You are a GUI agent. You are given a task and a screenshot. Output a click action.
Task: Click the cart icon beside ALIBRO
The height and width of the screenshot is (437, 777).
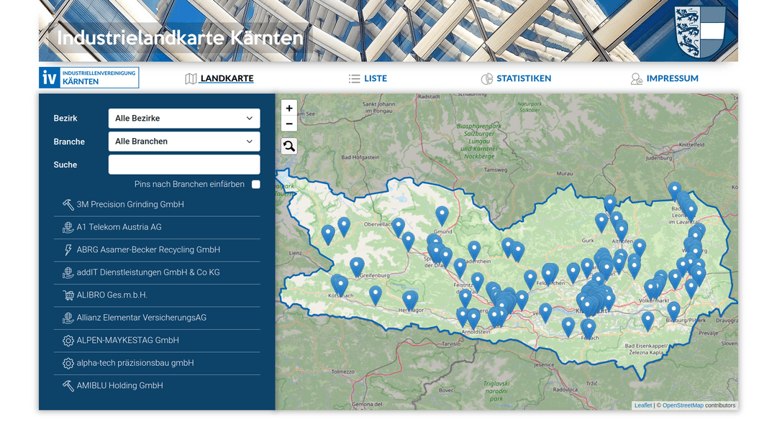coord(68,295)
